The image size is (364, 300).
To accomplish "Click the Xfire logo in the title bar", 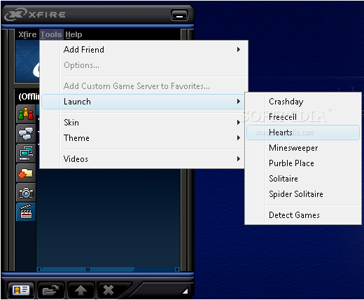I will click(x=34, y=15).
